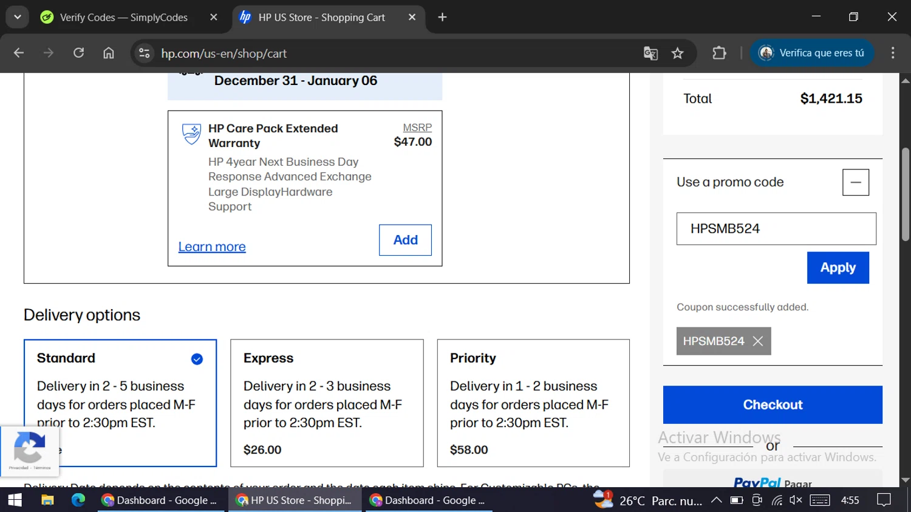Unmute the volume speaker icon
This screenshot has height=512, width=911.
[796, 500]
